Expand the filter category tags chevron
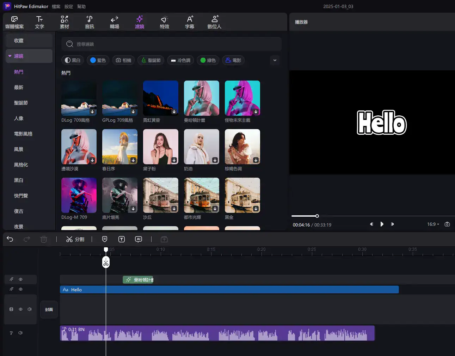 pos(275,60)
